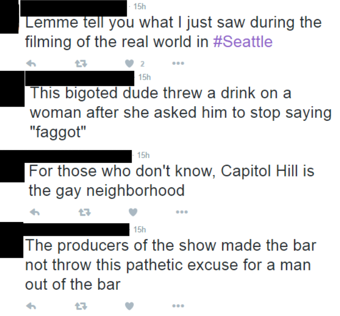Open more options on the producers tweet
The height and width of the screenshot is (316, 340).
[x=178, y=306]
